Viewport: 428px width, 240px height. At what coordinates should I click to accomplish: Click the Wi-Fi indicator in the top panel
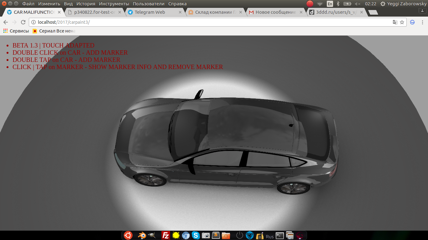(x=320, y=4)
